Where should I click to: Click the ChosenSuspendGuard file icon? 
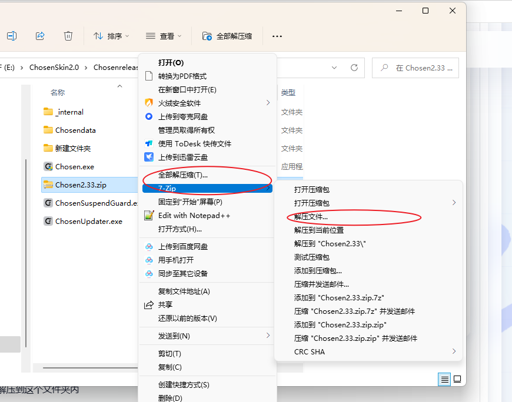[x=48, y=203]
